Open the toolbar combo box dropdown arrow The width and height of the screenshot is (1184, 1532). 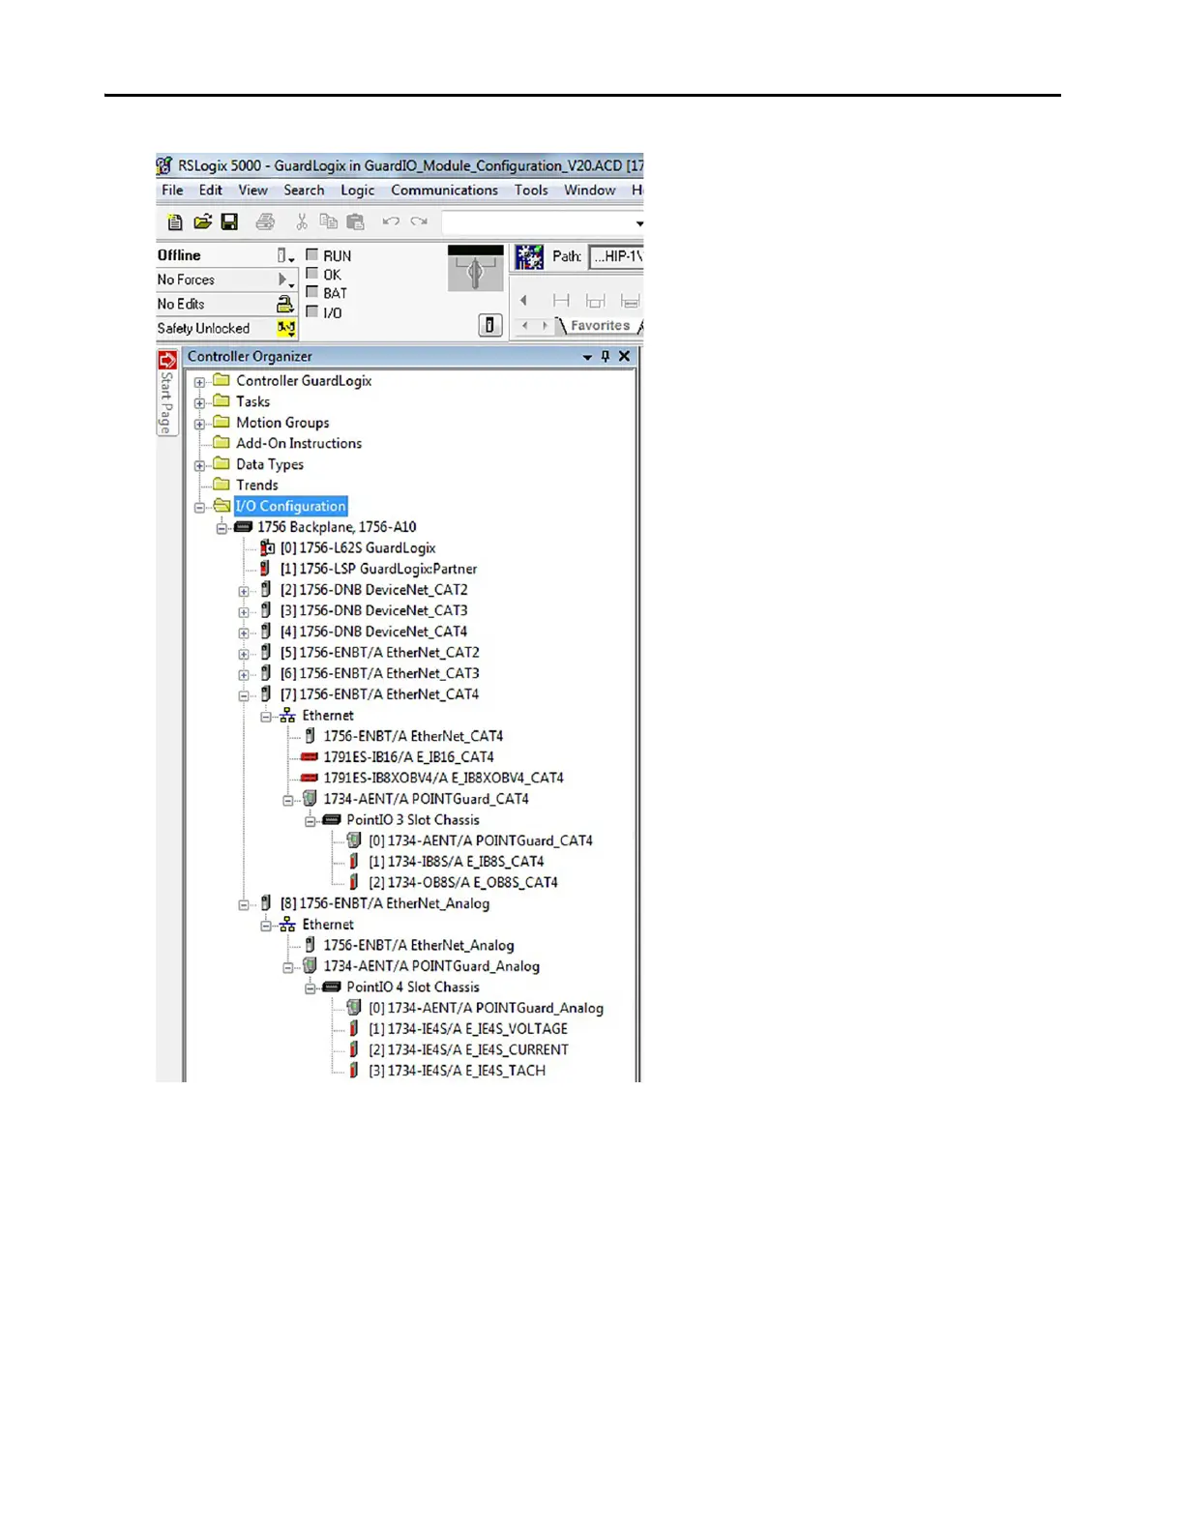[x=638, y=223]
